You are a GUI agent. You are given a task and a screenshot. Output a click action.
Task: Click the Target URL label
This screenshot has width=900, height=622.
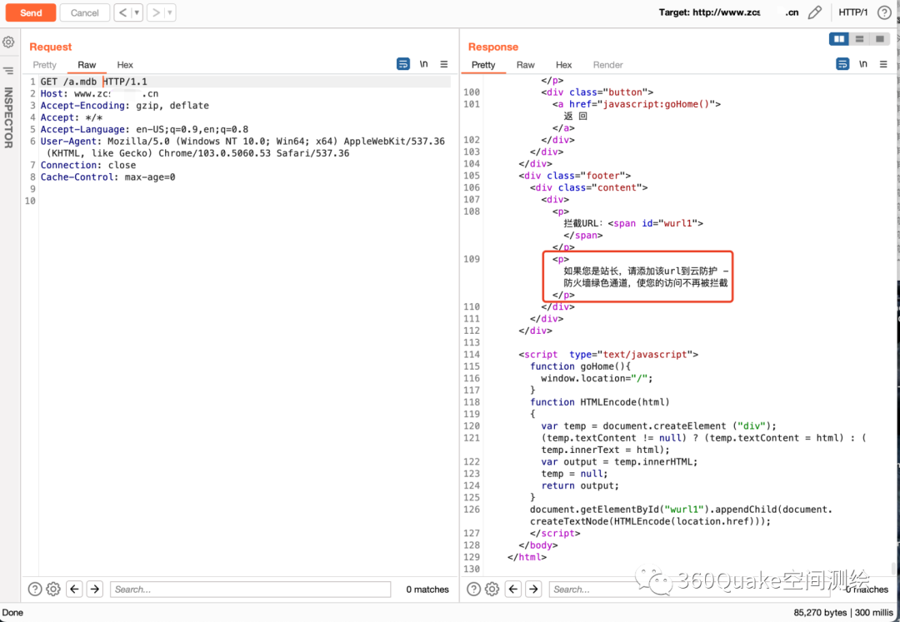tap(728, 12)
